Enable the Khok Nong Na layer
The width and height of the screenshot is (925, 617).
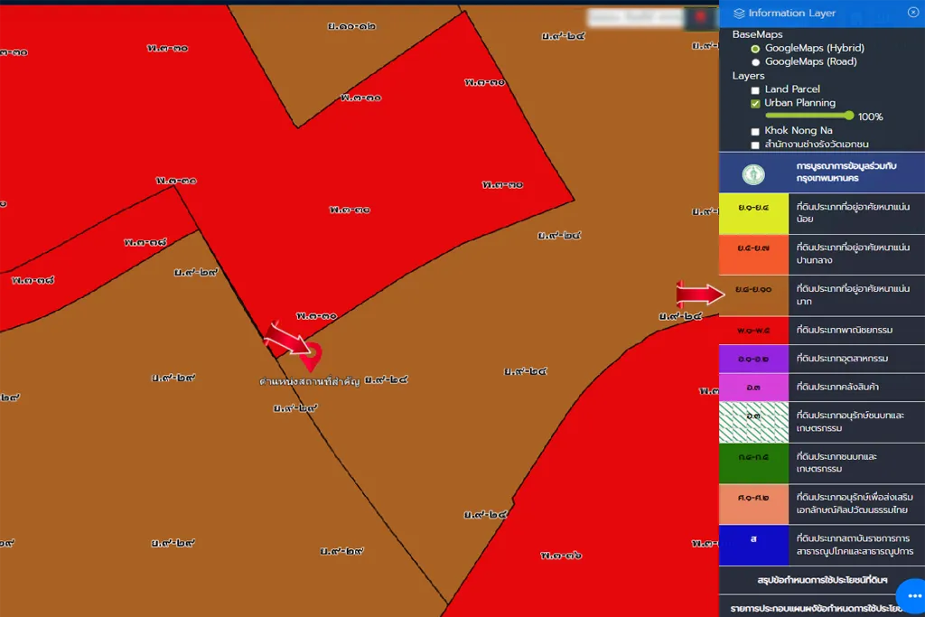coord(755,132)
